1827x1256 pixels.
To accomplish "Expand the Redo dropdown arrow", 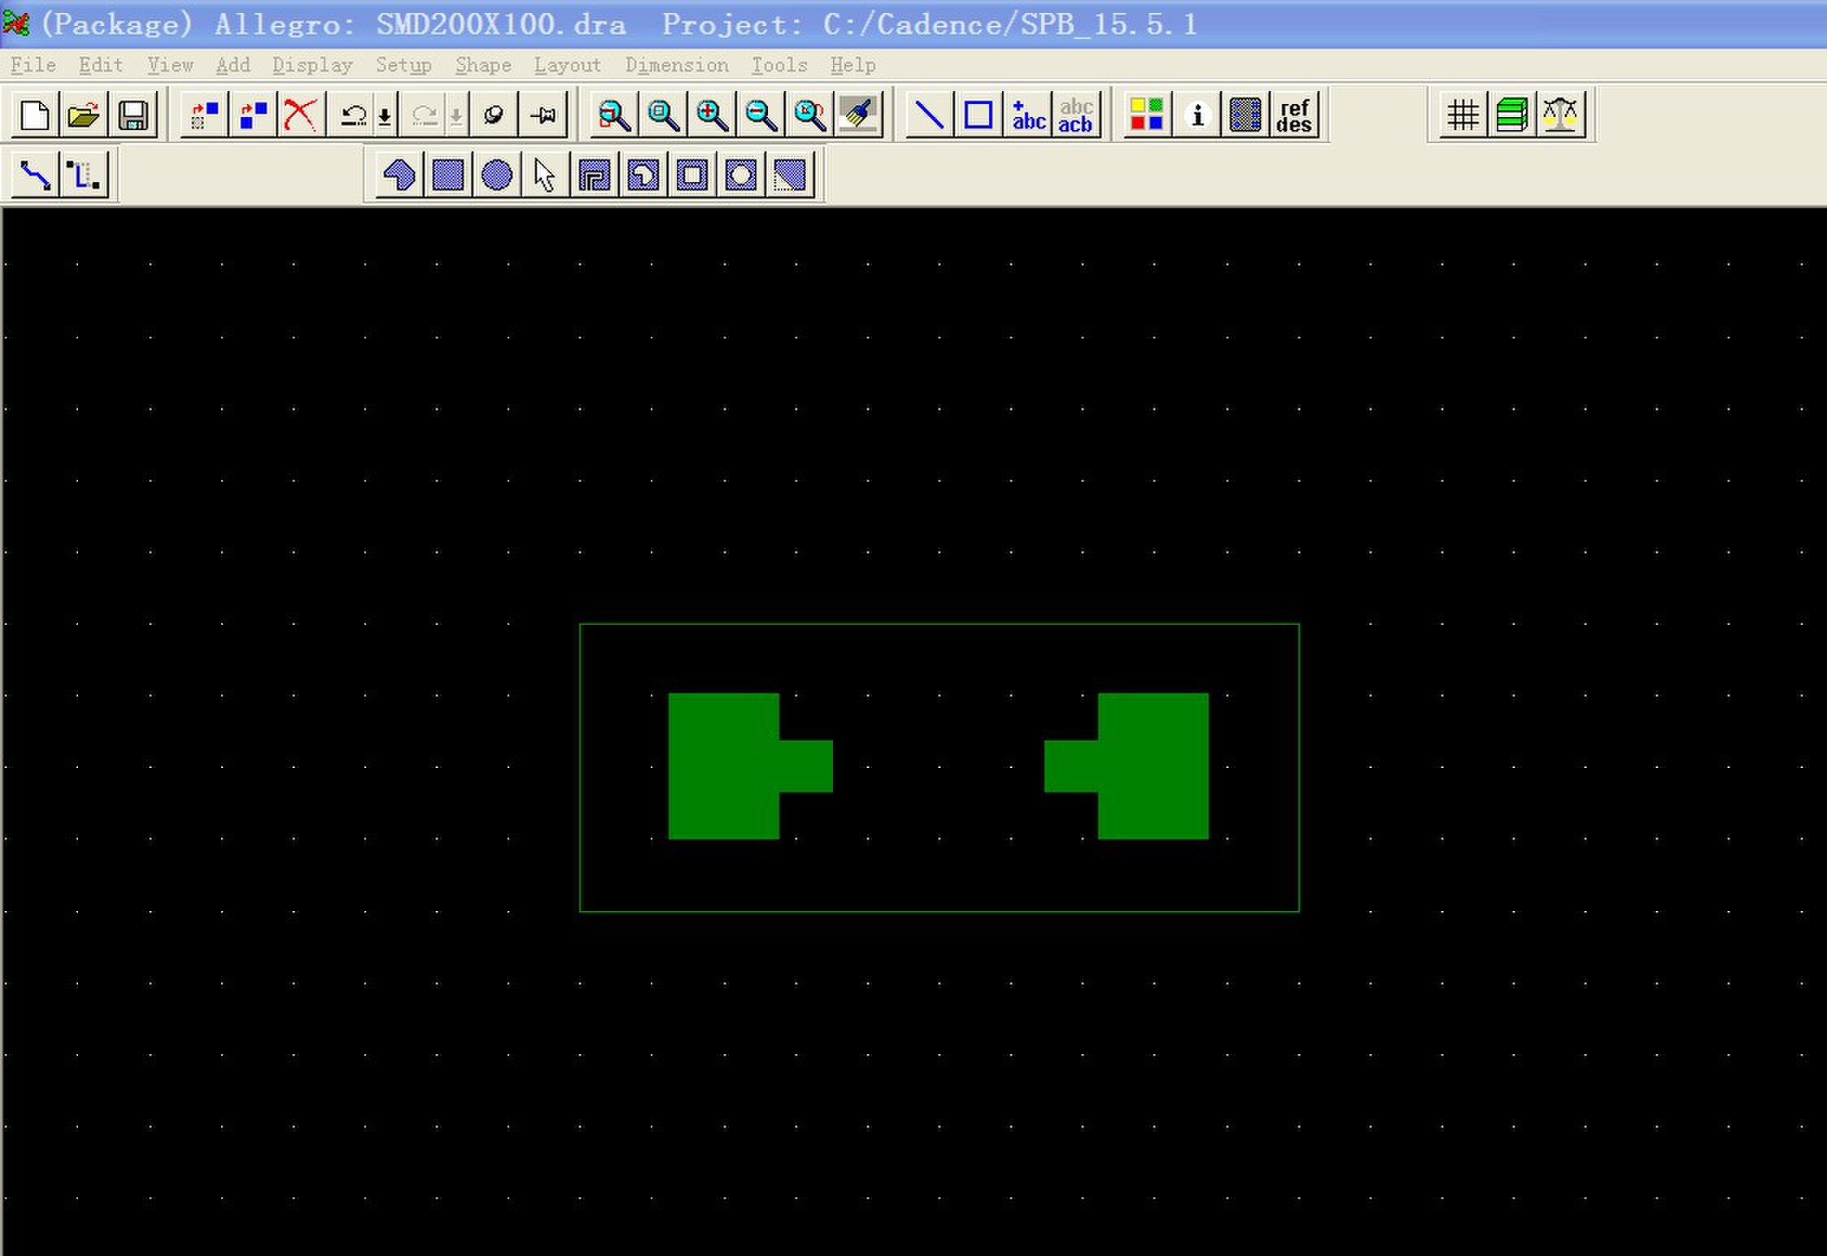I will (x=456, y=116).
